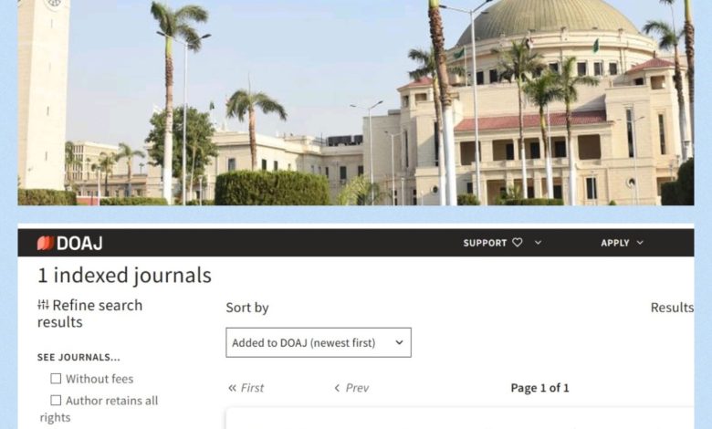Screen dimensions: 712x429
Task: Go to the First results page
Action: coord(246,388)
